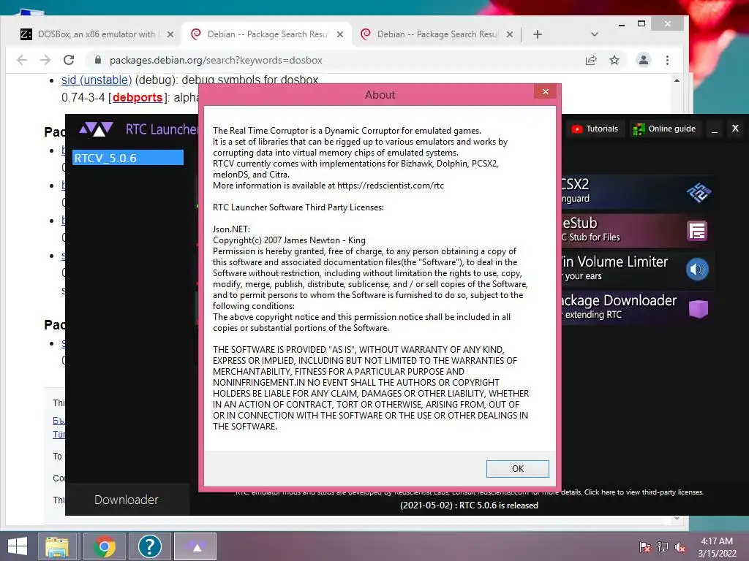Close the About dialog with X
This screenshot has width=749, height=561.
coord(546,91)
